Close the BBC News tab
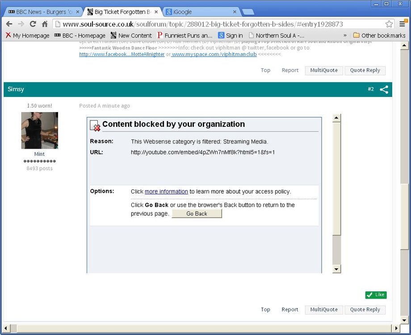 pyautogui.click(x=78, y=12)
